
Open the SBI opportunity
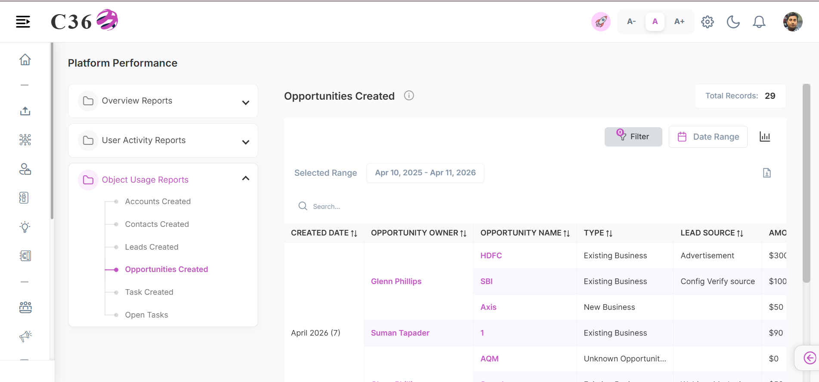(486, 281)
